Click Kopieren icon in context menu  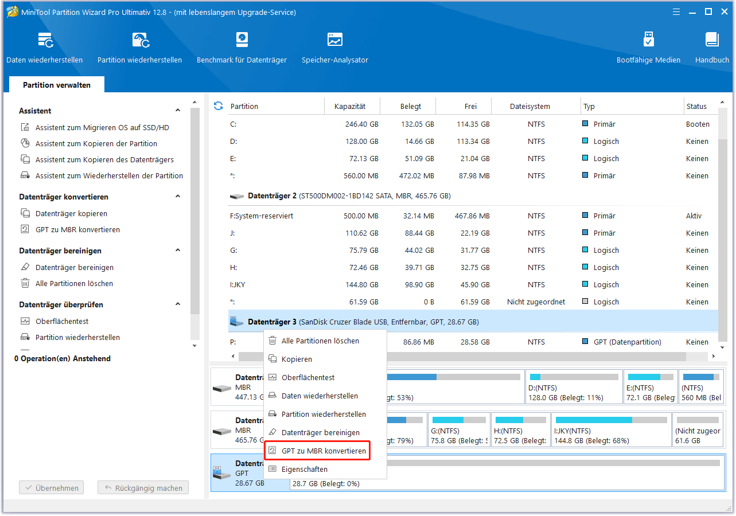(x=272, y=359)
